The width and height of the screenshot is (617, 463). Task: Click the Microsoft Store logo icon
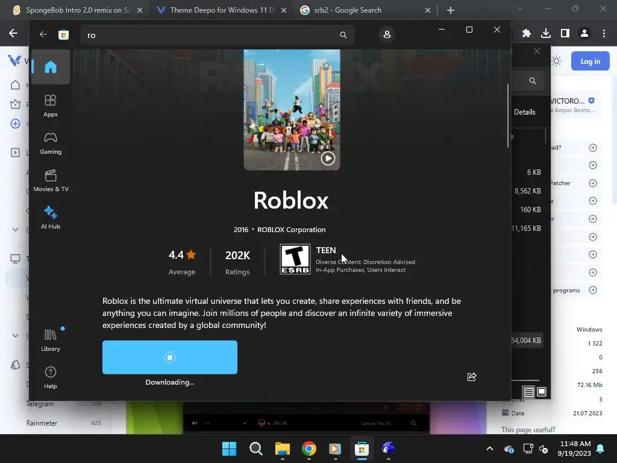tap(63, 34)
